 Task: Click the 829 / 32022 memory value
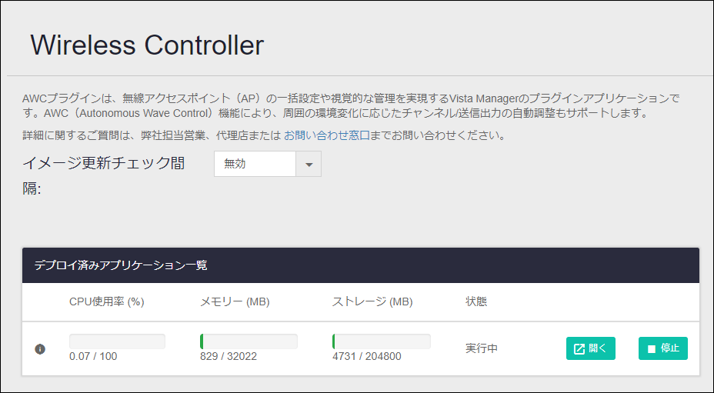point(229,356)
